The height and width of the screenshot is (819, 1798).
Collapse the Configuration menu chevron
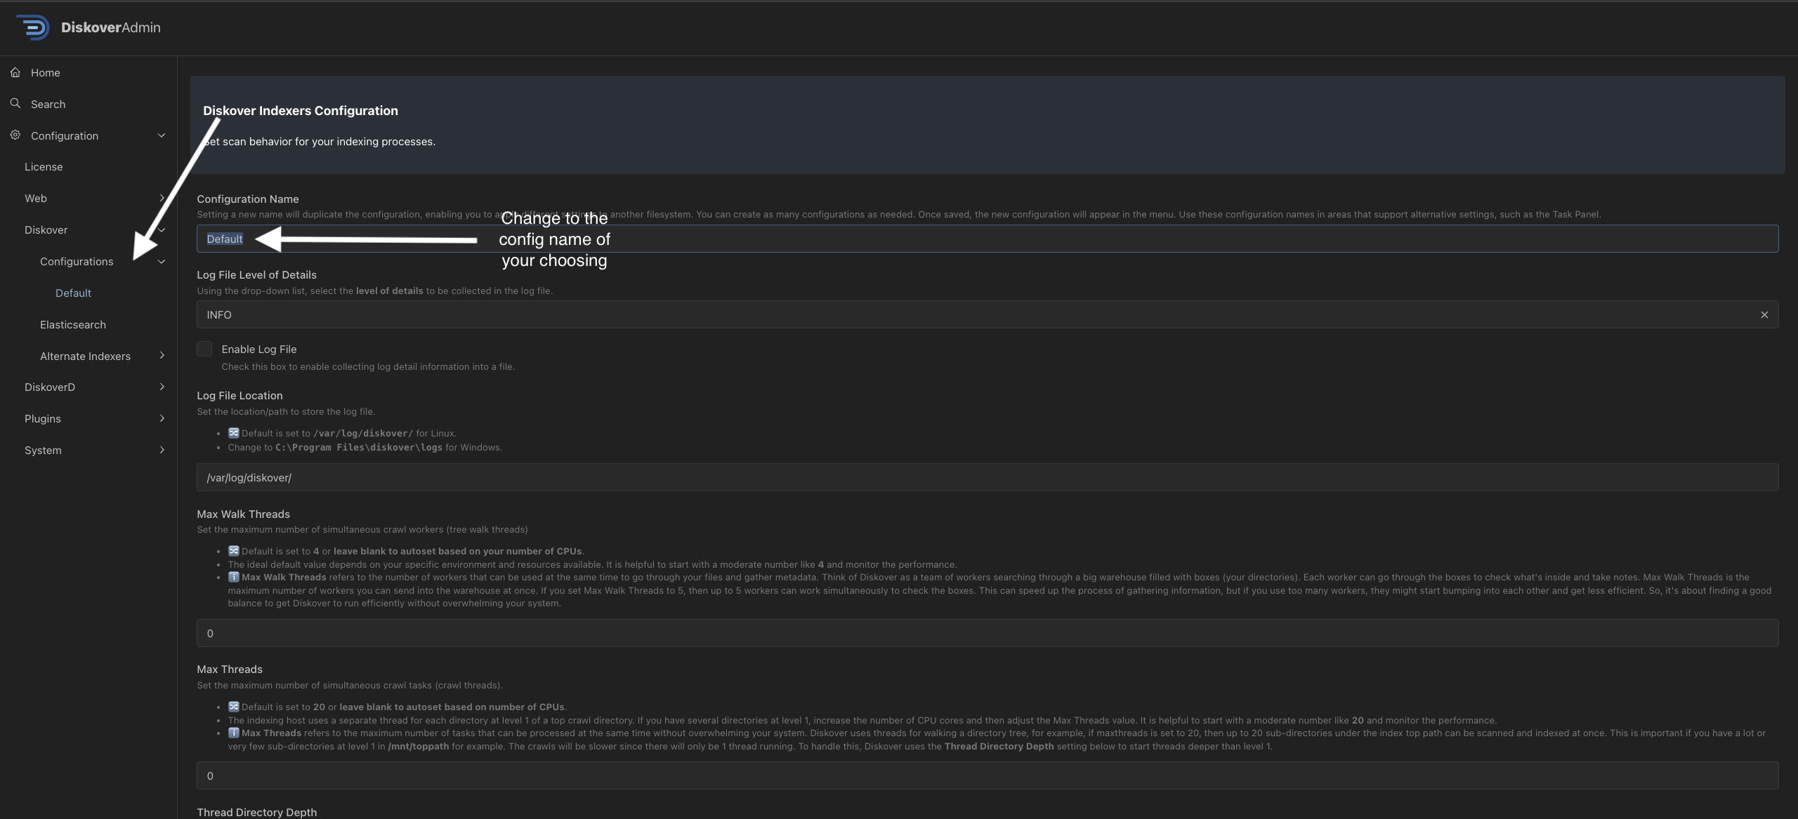tap(162, 135)
